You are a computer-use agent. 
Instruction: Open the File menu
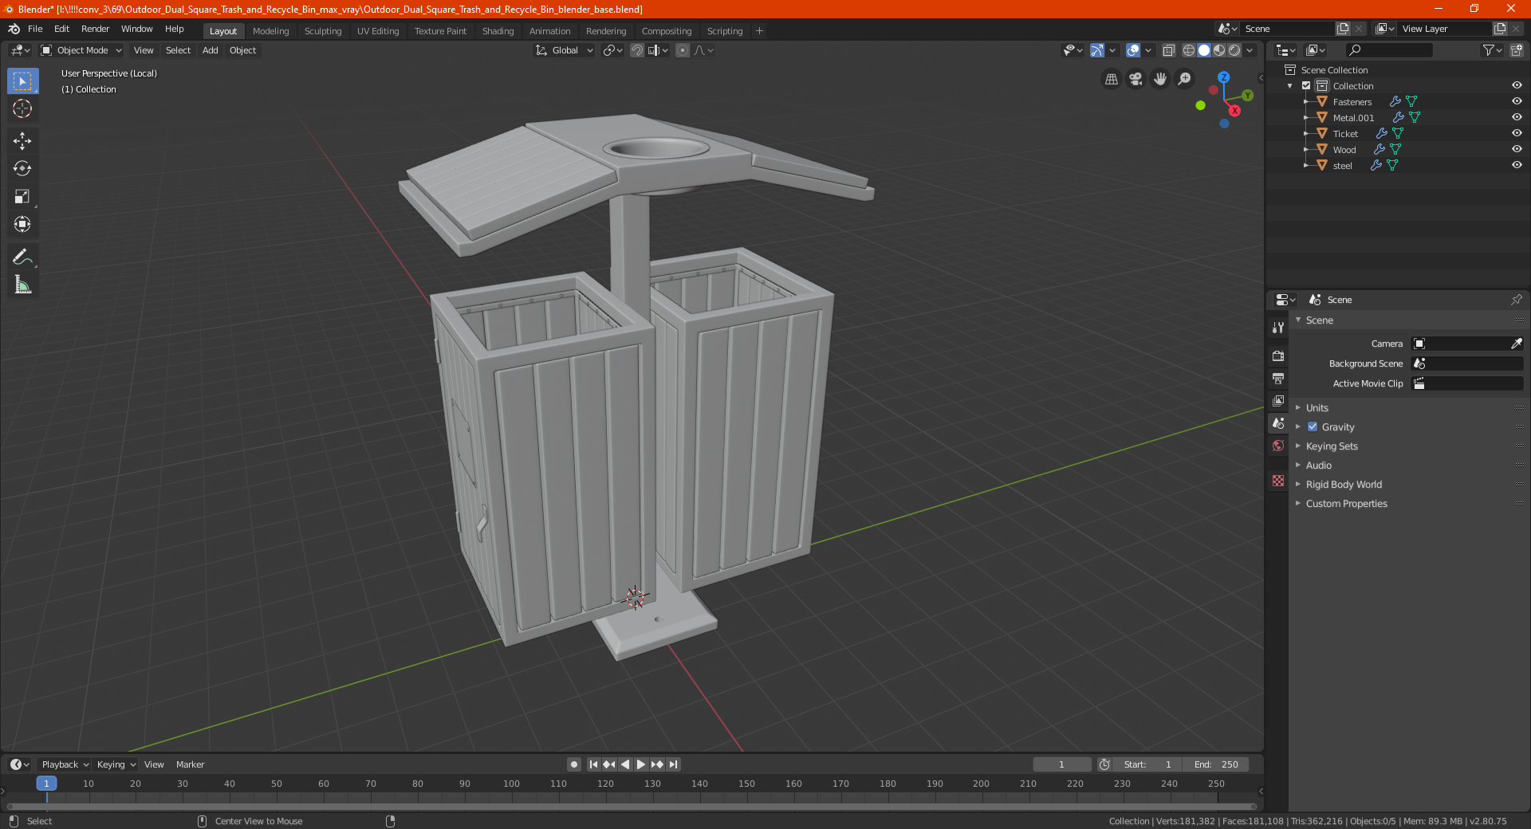[35, 29]
